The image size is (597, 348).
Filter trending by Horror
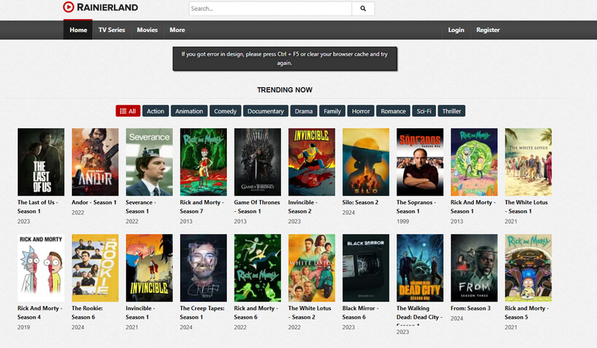click(361, 111)
